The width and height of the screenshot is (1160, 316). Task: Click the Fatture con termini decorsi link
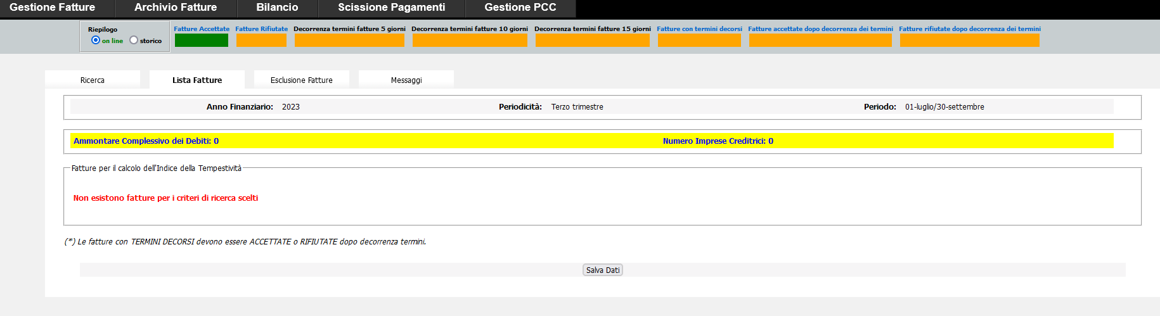(x=699, y=29)
